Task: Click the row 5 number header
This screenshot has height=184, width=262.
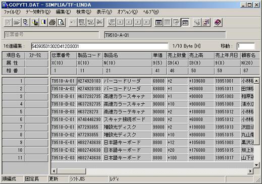Action: coord(14,112)
